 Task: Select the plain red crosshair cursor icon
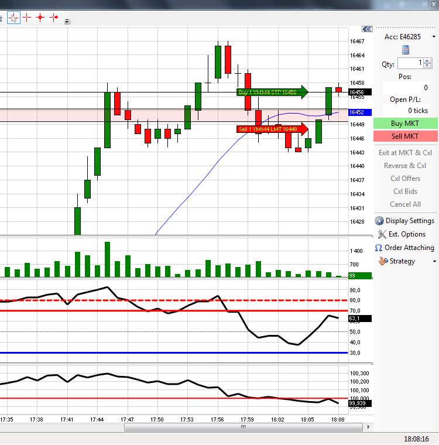(x=27, y=18)
